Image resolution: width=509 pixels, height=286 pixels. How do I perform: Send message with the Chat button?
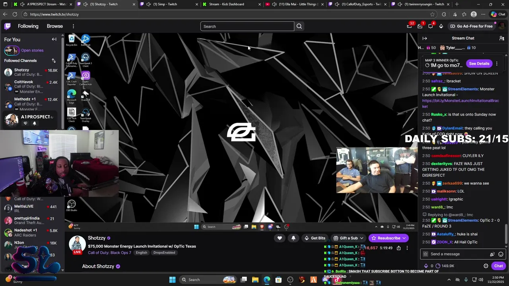499,266
